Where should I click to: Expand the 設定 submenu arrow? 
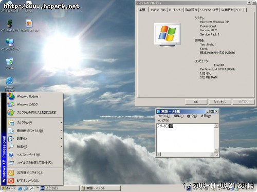coord(61,139)
